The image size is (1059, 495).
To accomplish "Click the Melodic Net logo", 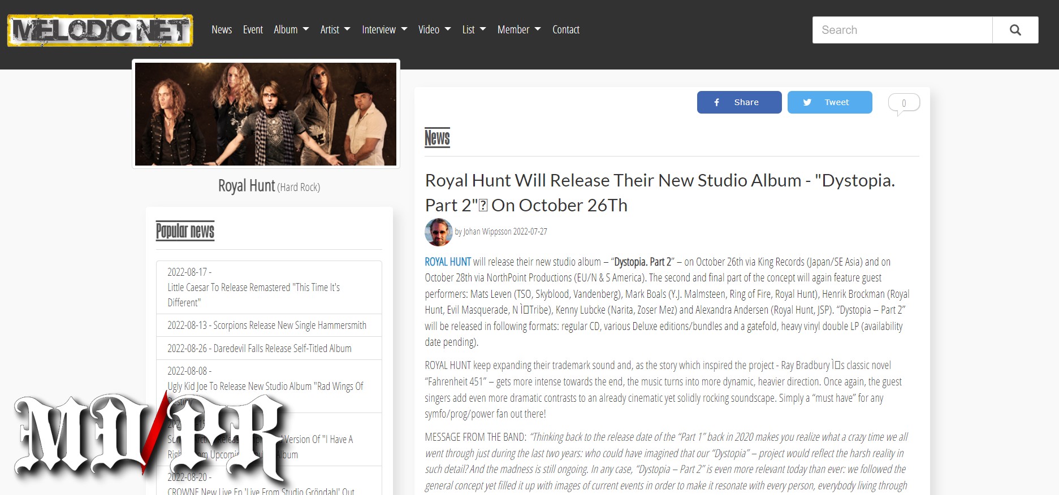I will [x=100, y=30].
